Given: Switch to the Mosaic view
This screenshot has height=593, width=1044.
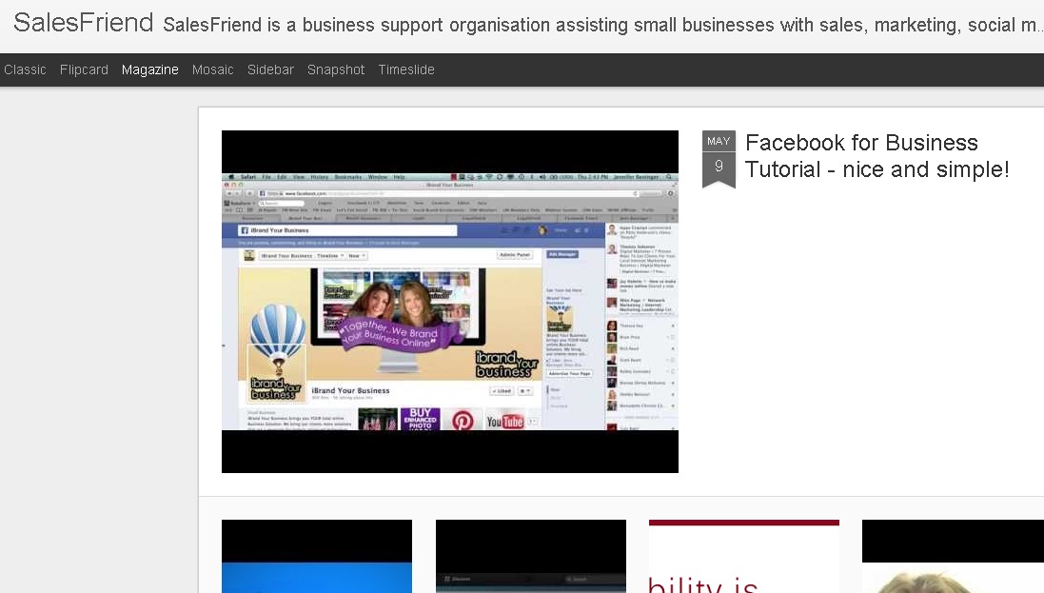Looking at the screenshot, I should (212, 70).
